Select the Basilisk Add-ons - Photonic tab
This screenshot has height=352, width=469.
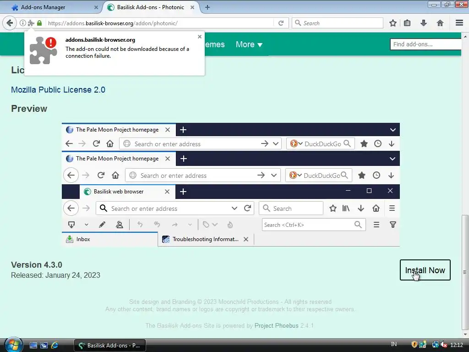pos(150,7)
